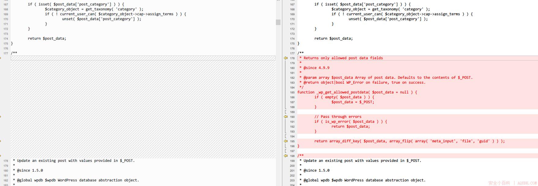Click right pane '$category_object = get_taxonomy' line

pyautogui.click(x=381, y=9)
